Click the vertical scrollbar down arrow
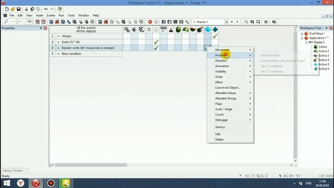334x188 pixels. tap(295, 161)
